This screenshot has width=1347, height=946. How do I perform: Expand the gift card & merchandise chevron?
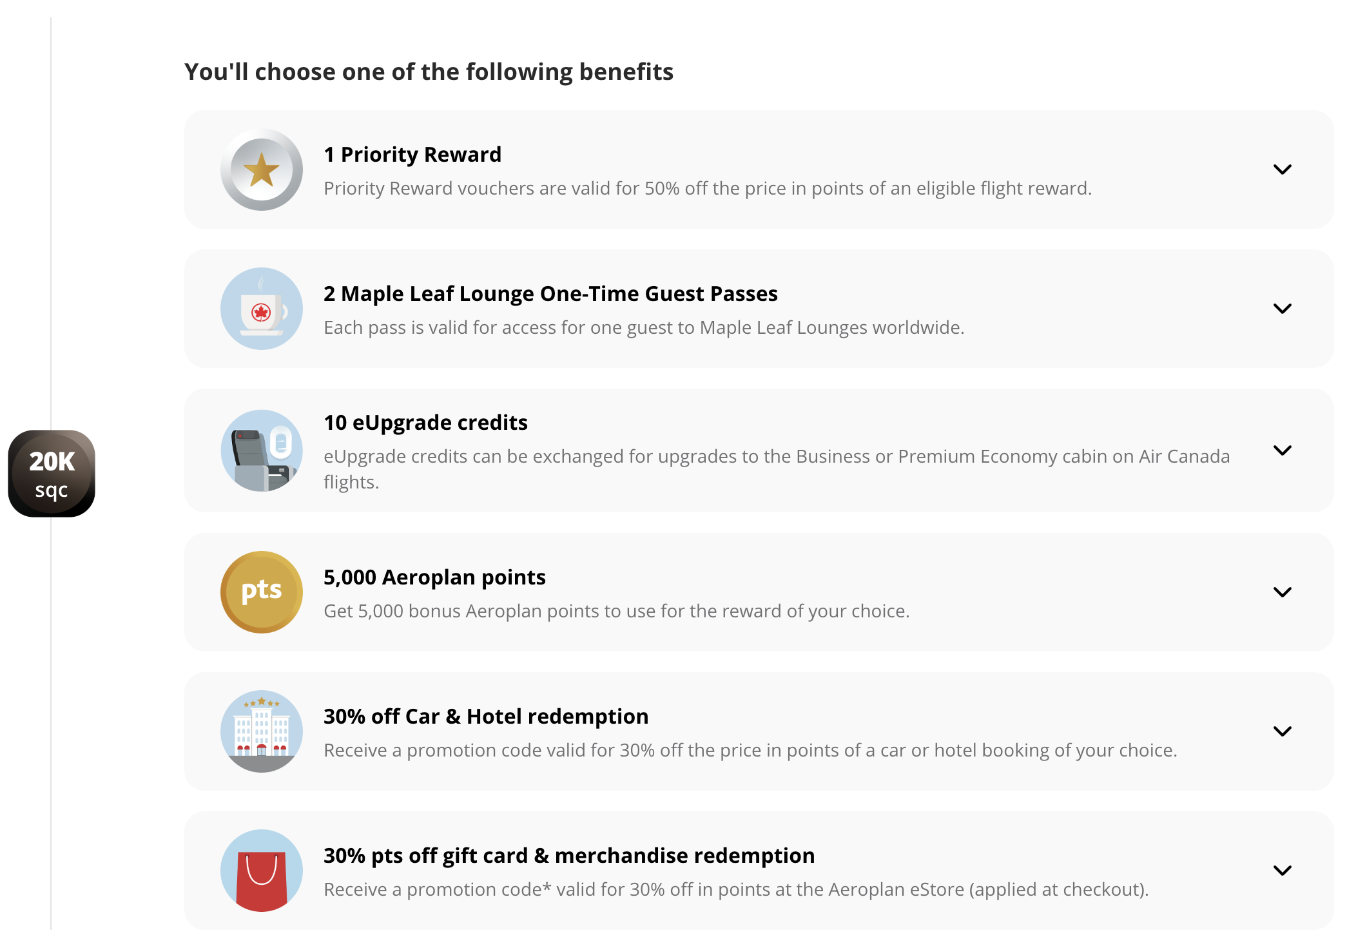coord(1282,871)
